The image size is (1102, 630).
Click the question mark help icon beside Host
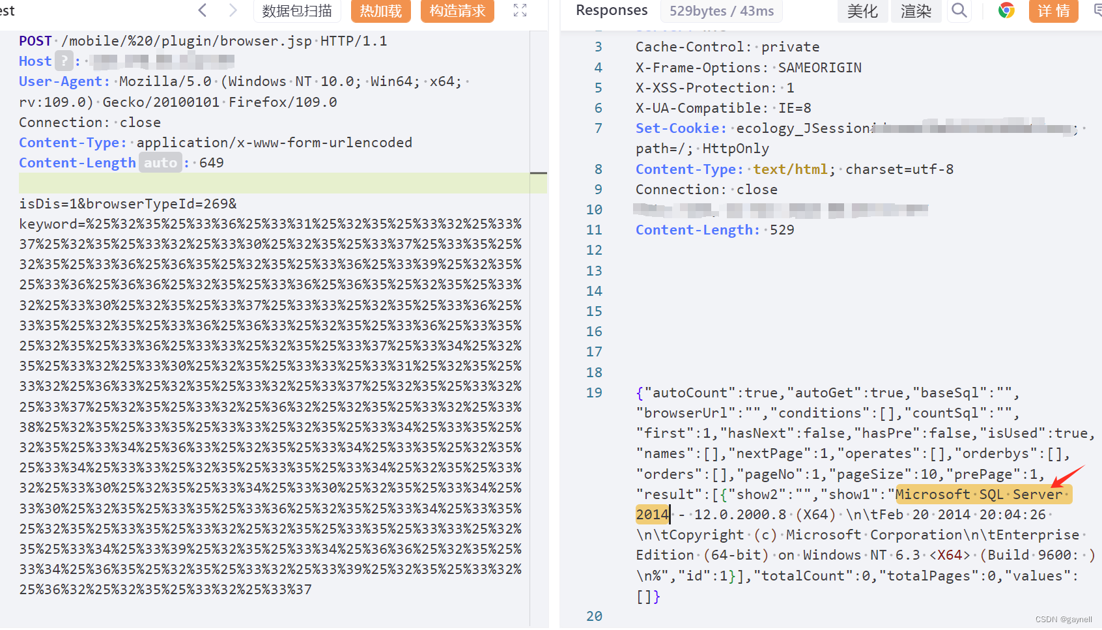pyautogui.click(x=63, y=61)
